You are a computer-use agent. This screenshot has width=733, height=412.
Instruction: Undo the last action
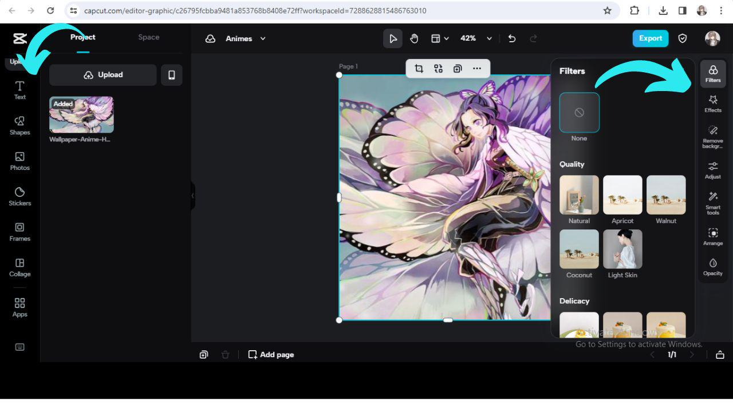[512, 38]
